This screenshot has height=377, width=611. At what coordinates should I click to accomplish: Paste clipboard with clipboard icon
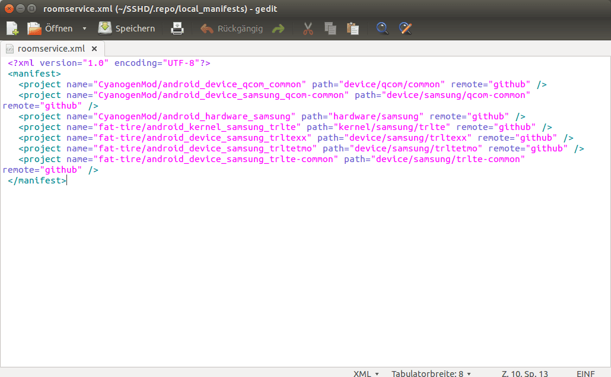(x=352, y=28)
